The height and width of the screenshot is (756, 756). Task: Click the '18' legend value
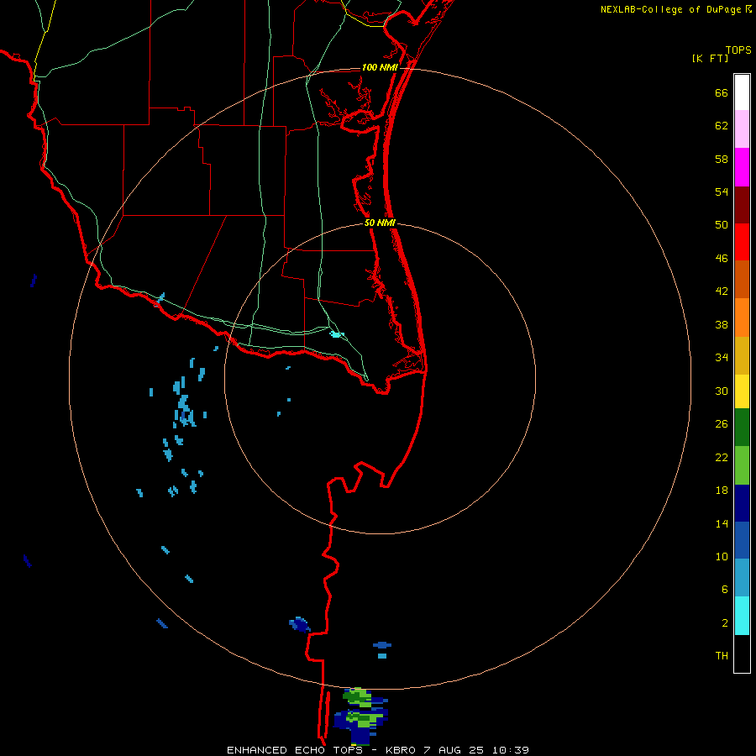(722, 491)
